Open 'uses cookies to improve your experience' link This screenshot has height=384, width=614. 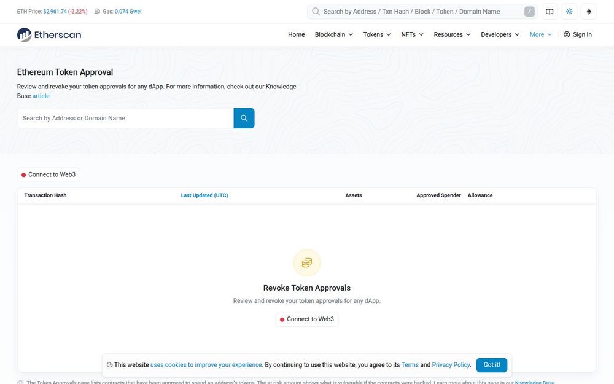click(206, 365)
